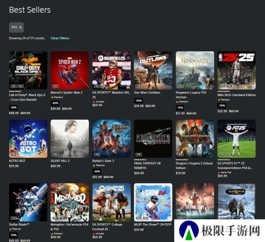The width and height of the screenshot is (265, 242).
Task: Open Final Fantasy VII Rebirth cover
Action: coord(153,139)
